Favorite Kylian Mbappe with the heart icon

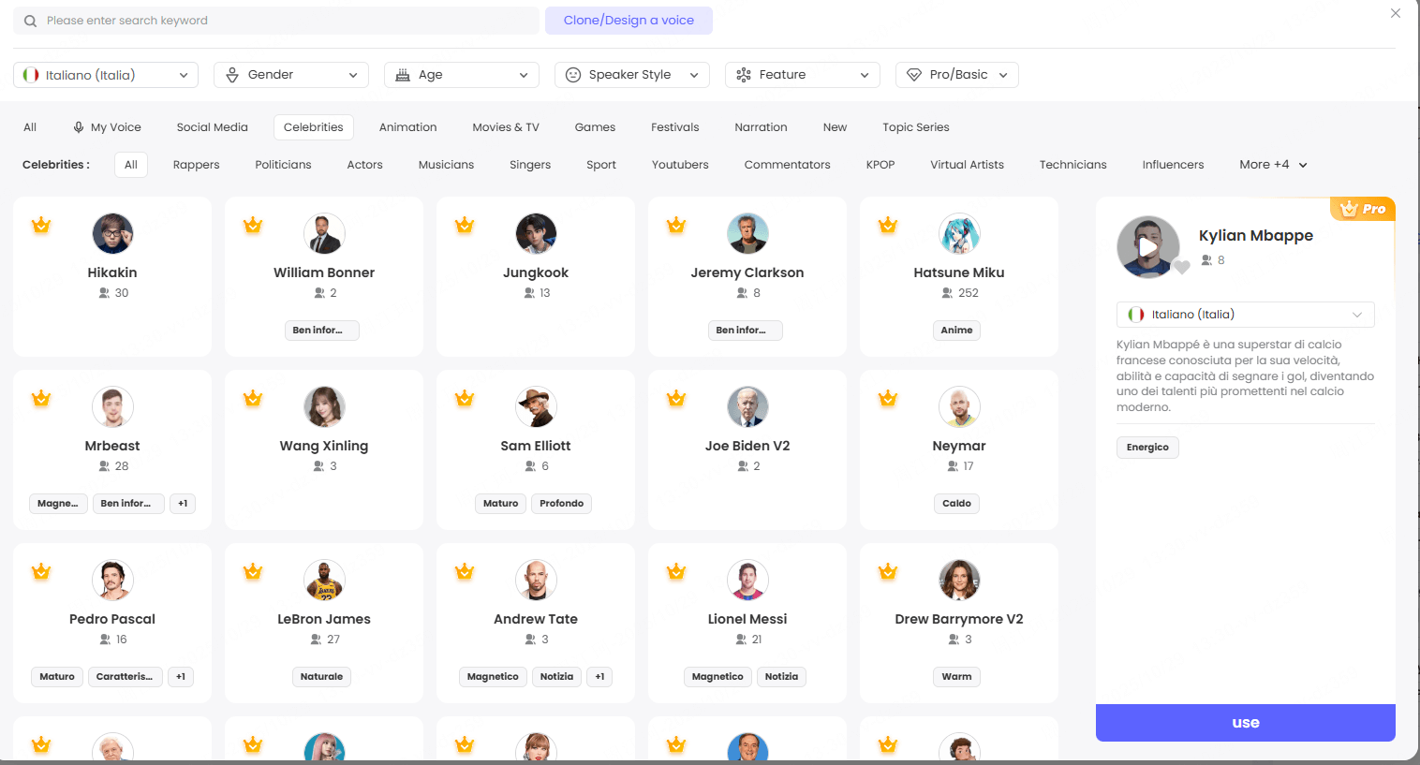pos(1182,267)
